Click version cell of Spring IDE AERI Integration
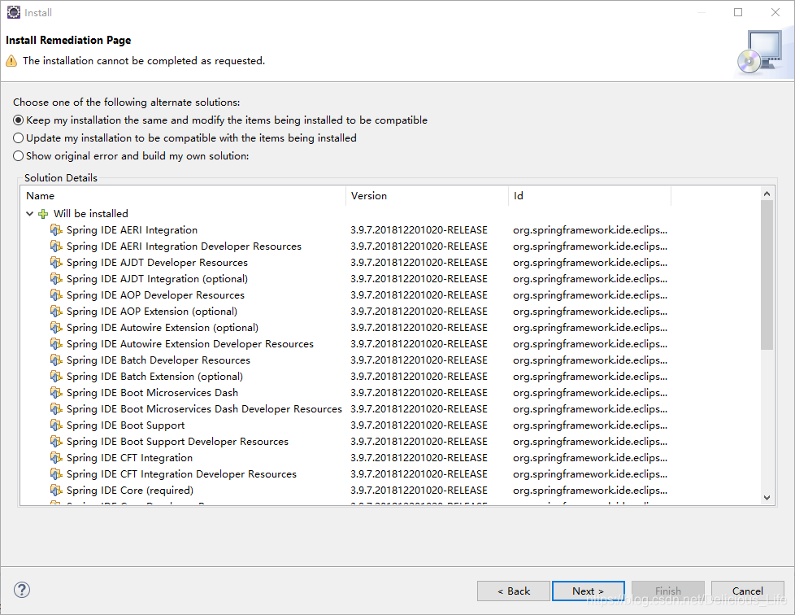Viewport: 795px width, 615px height. (x=419, y=230)
